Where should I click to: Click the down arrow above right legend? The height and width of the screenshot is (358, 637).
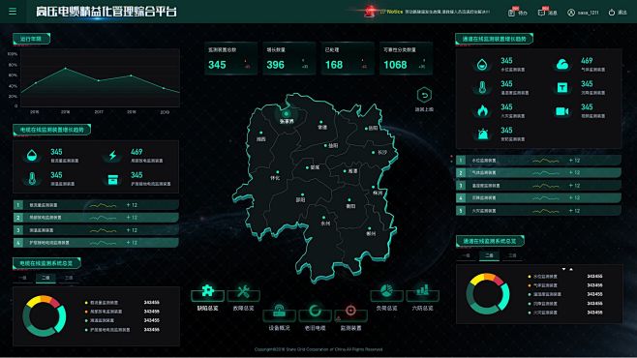pyautogui.click(x=563, y=269)
